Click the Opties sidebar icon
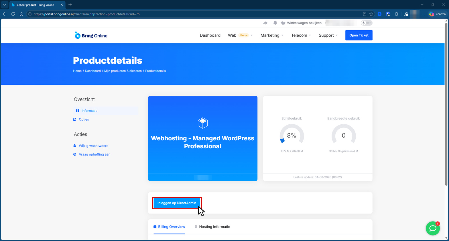The image size is (449, 241). (x=75, y=119)
